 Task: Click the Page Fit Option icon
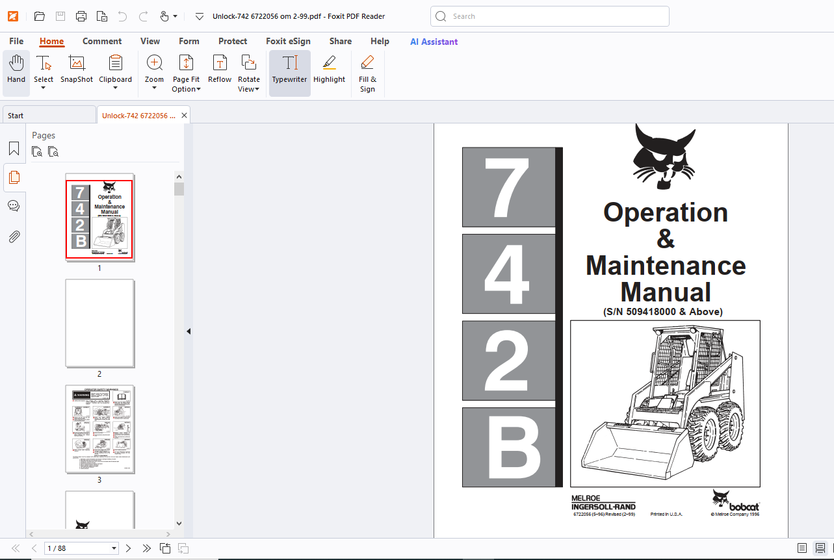[x=186, y=63]
